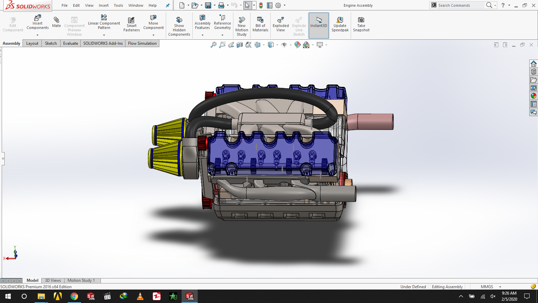Click the Search Commands input field
This screenshot has height=303, width=538.
tap(460, 5)
